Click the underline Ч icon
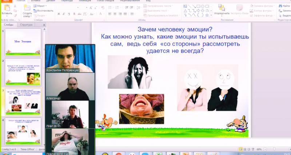The image size is (291, 155). click(68, 14)
